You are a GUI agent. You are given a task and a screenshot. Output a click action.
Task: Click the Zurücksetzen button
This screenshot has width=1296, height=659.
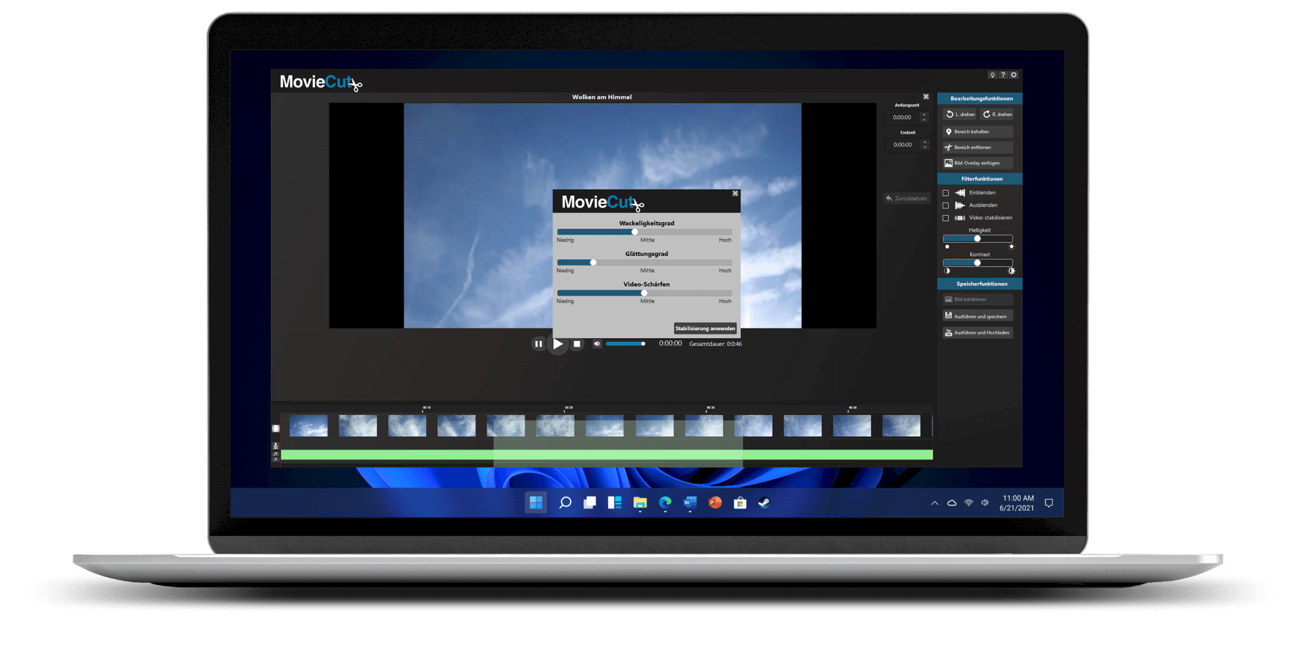(907, 199)
